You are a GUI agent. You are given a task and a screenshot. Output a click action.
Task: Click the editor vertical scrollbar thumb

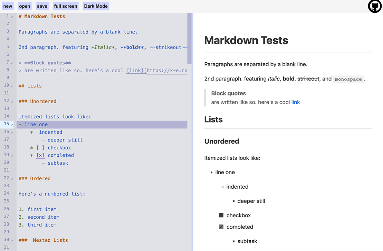click(189, 38)
